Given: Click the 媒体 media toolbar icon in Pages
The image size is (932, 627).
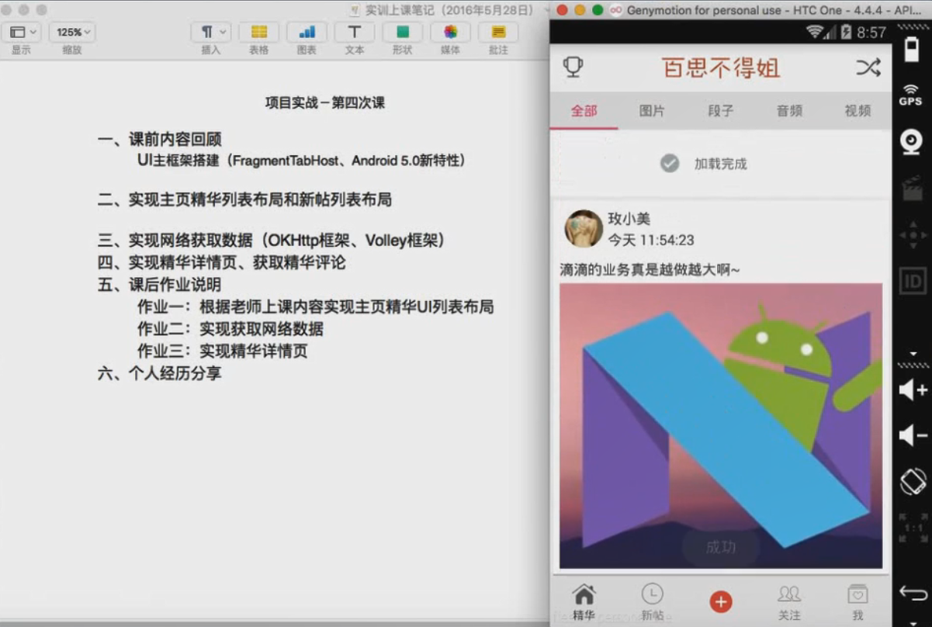Looking at the screenshot, I should [x=450, y=32].
